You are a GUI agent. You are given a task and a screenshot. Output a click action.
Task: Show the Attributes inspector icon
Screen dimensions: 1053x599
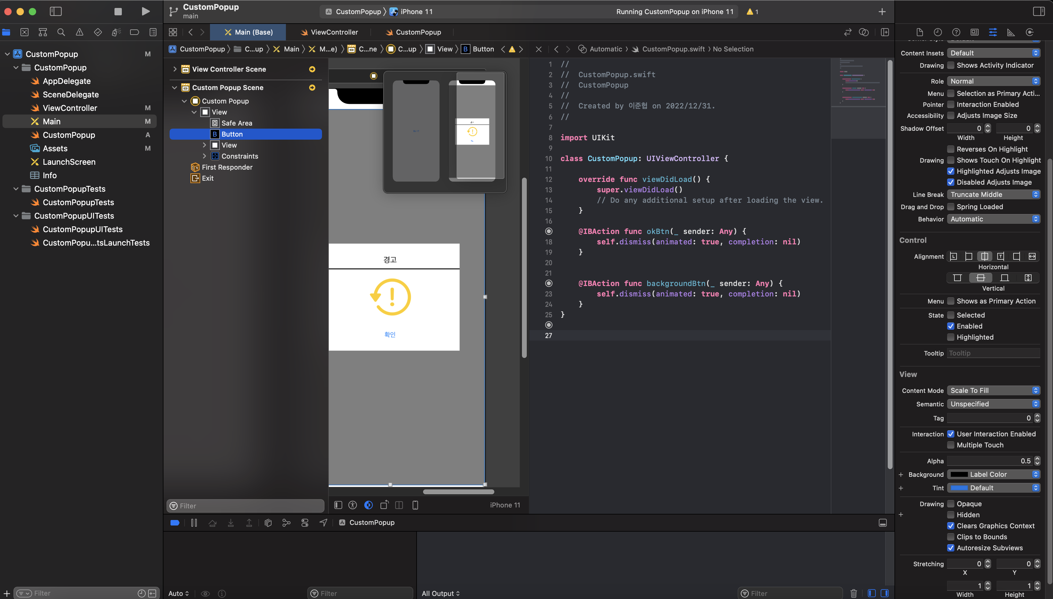click(993, 32)
